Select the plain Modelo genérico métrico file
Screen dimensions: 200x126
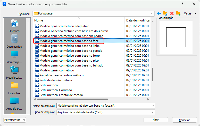[x=57, y=70]
